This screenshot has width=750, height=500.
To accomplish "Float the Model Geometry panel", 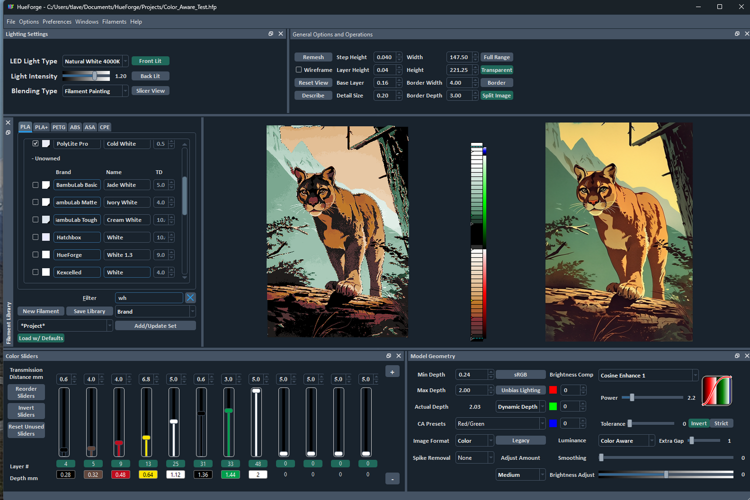I will (736, 356).
